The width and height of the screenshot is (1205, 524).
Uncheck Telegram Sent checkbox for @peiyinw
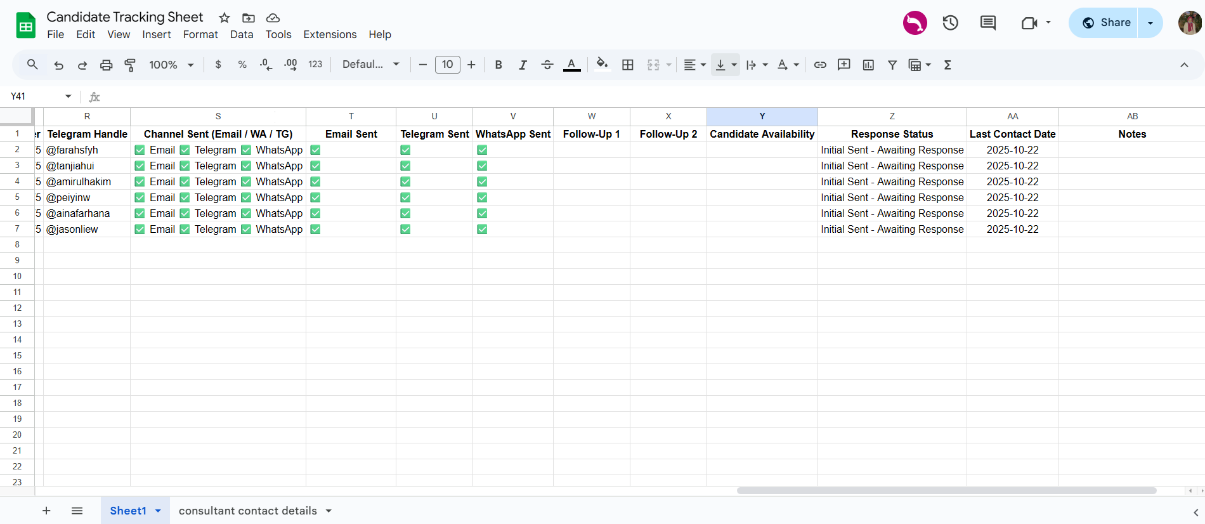click(405, 198)
